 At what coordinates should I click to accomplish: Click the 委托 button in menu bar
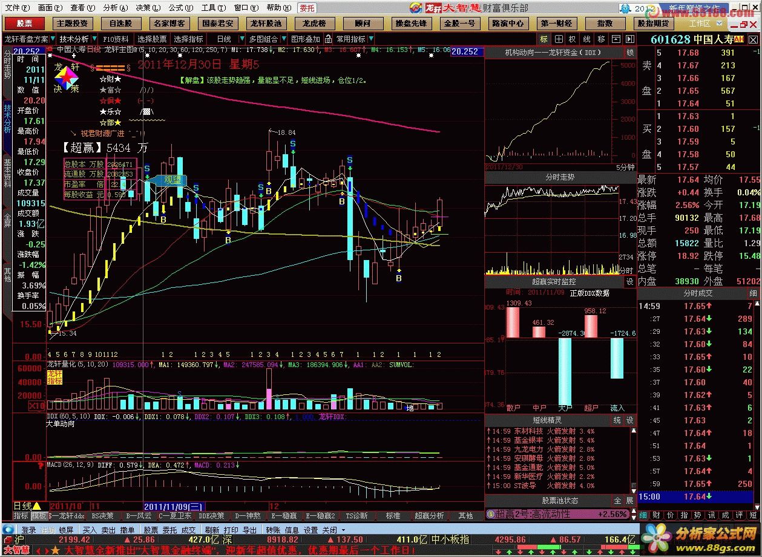(307, 8)
